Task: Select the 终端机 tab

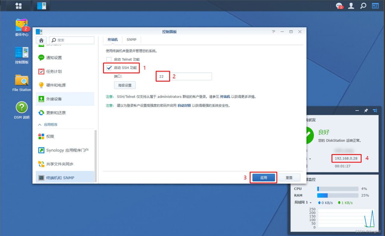Action: 112,39
